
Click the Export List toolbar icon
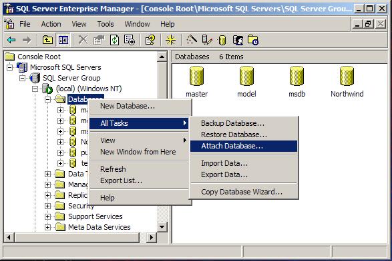point(130,40)
